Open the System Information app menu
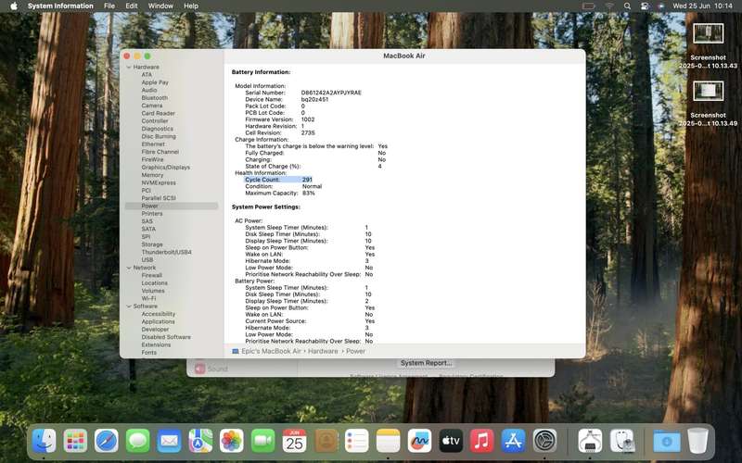 click(x=60, y=6)
